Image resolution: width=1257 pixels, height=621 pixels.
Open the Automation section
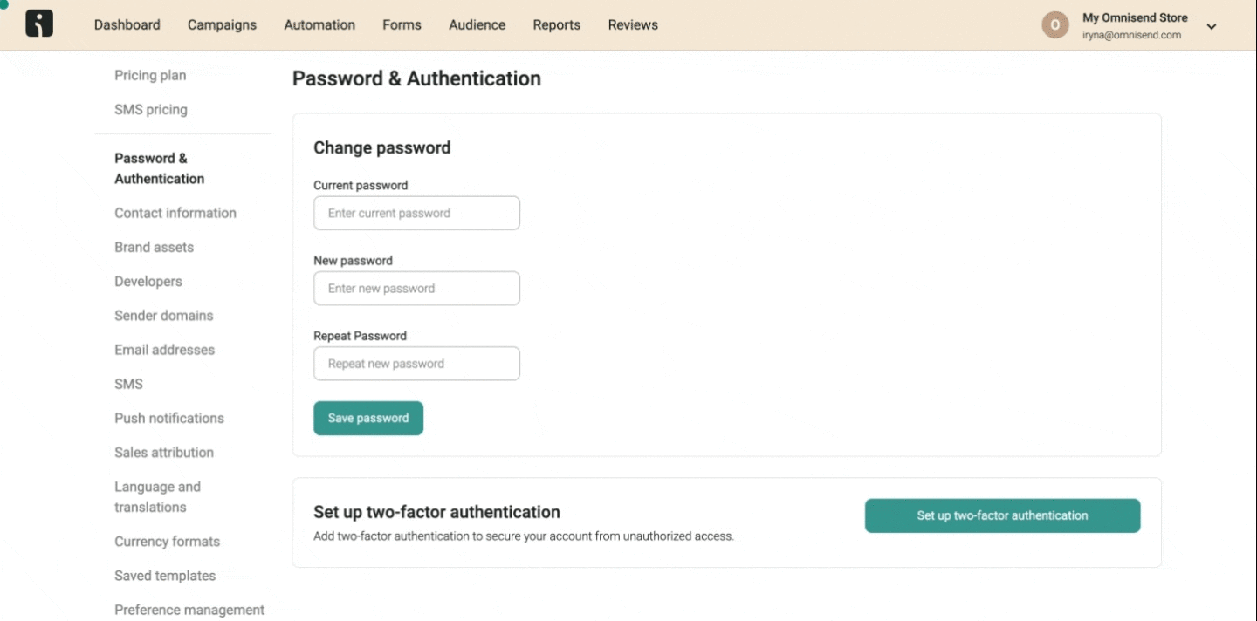(319, 24)
